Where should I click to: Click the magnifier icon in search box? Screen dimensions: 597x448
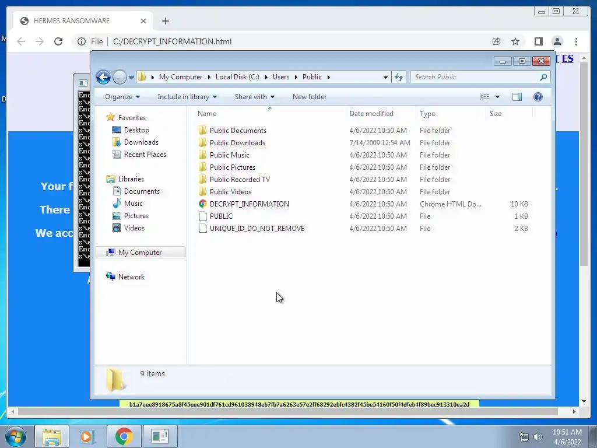tap(543, 77)
